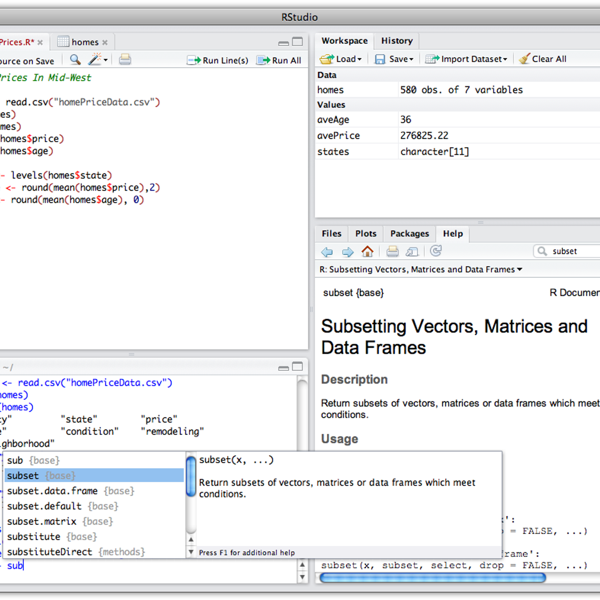
Task: Switch to the Plots tab
Action: tap(366, 234)
